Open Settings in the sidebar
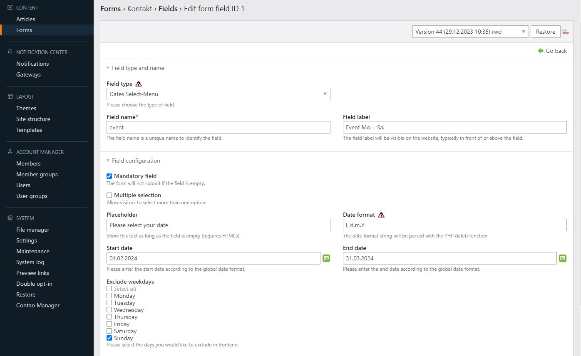The image size is (581, 356). pos(27,240)
